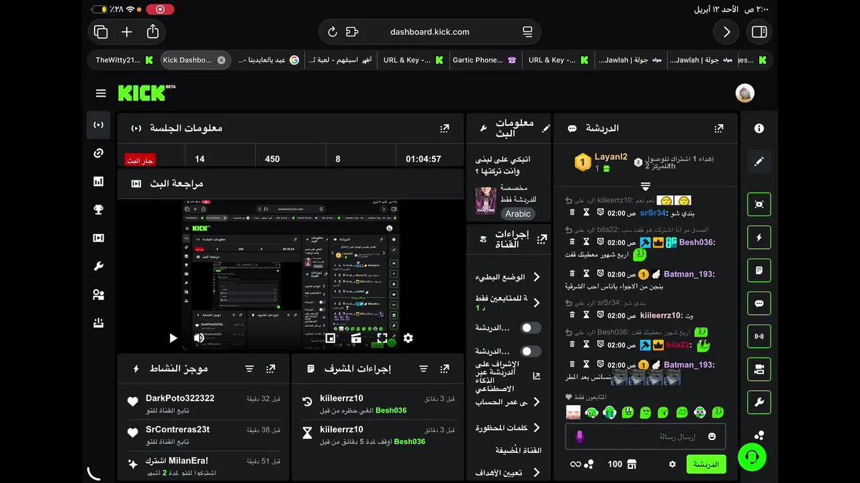Viewport: 860px width, 483px height.
Task: Pop out the activity feed panel
Action: tap(271, 368)
